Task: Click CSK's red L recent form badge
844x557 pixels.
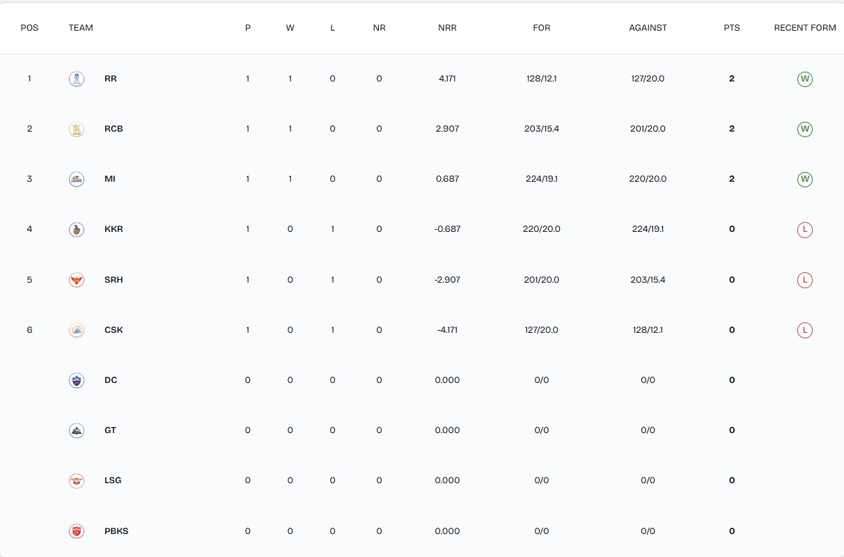Action: coord(805,330)
